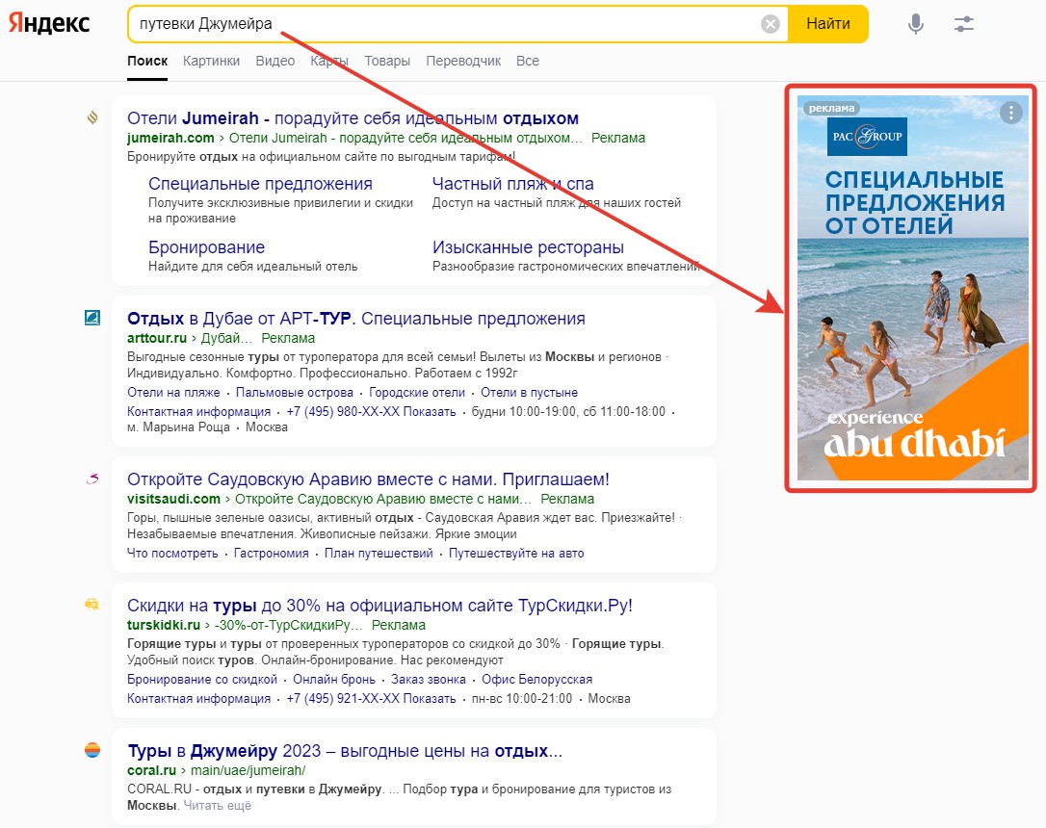
Task: Open Частный пляж и спа sitelink
Action: point(513,183)
